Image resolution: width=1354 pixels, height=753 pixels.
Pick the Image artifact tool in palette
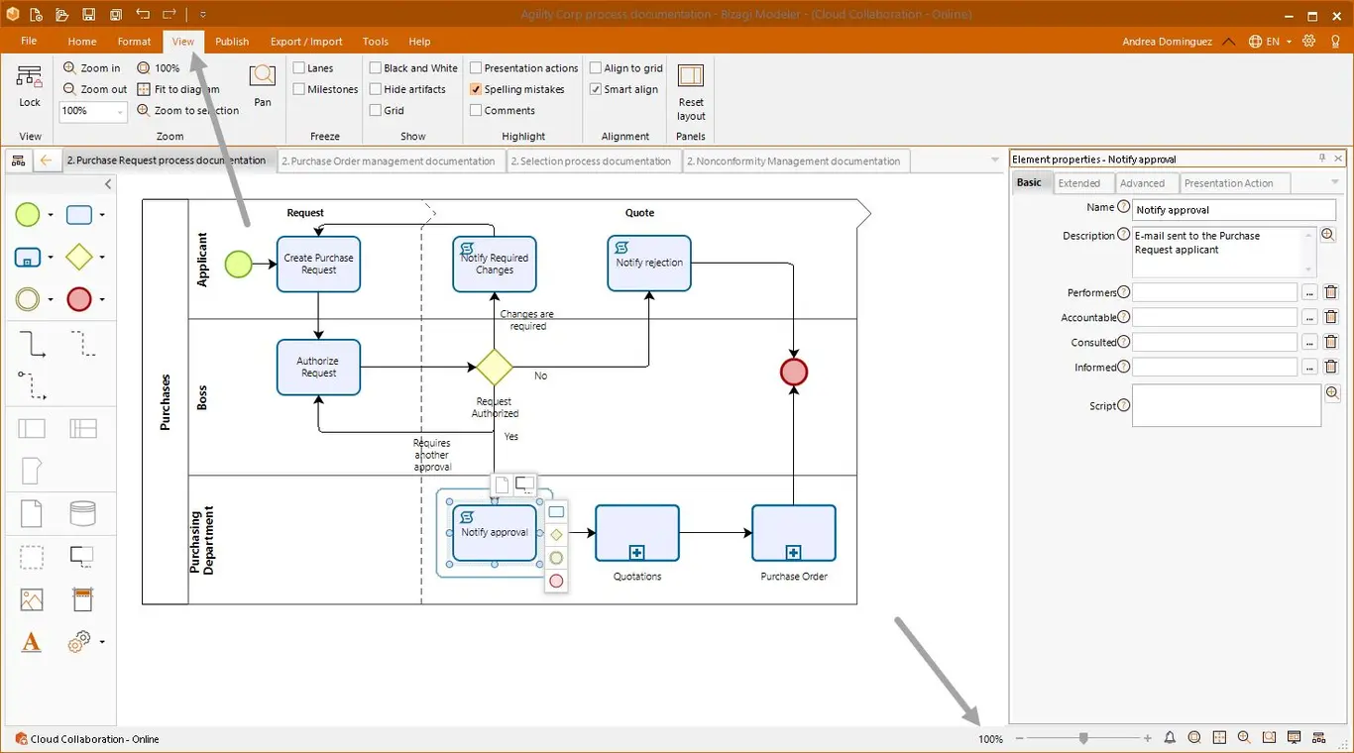coord(32,599)
